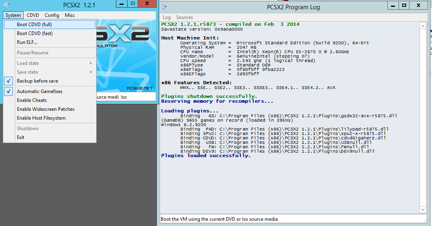Select Boot CDVD (full)
This screenshot has height=226, width=432.
click(50, 25)
